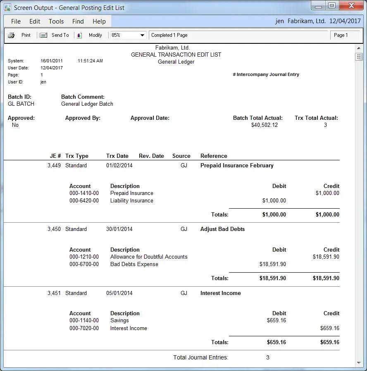This screenshot has height=371, width=367.
Task: Click the printer icon in the toolbar
Action: (x=12, y=35)
